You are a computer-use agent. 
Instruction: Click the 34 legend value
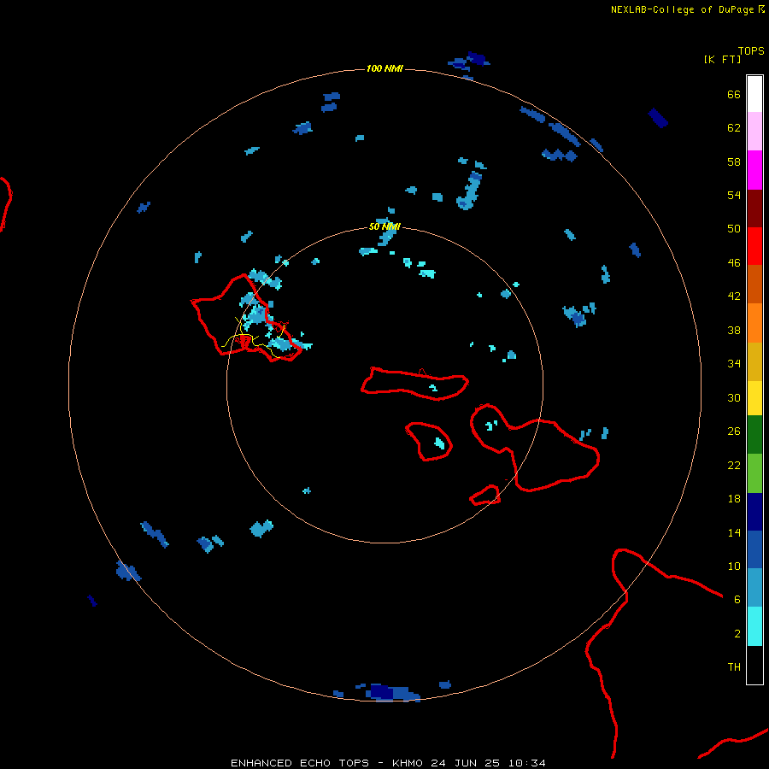(x=734, y=363)
